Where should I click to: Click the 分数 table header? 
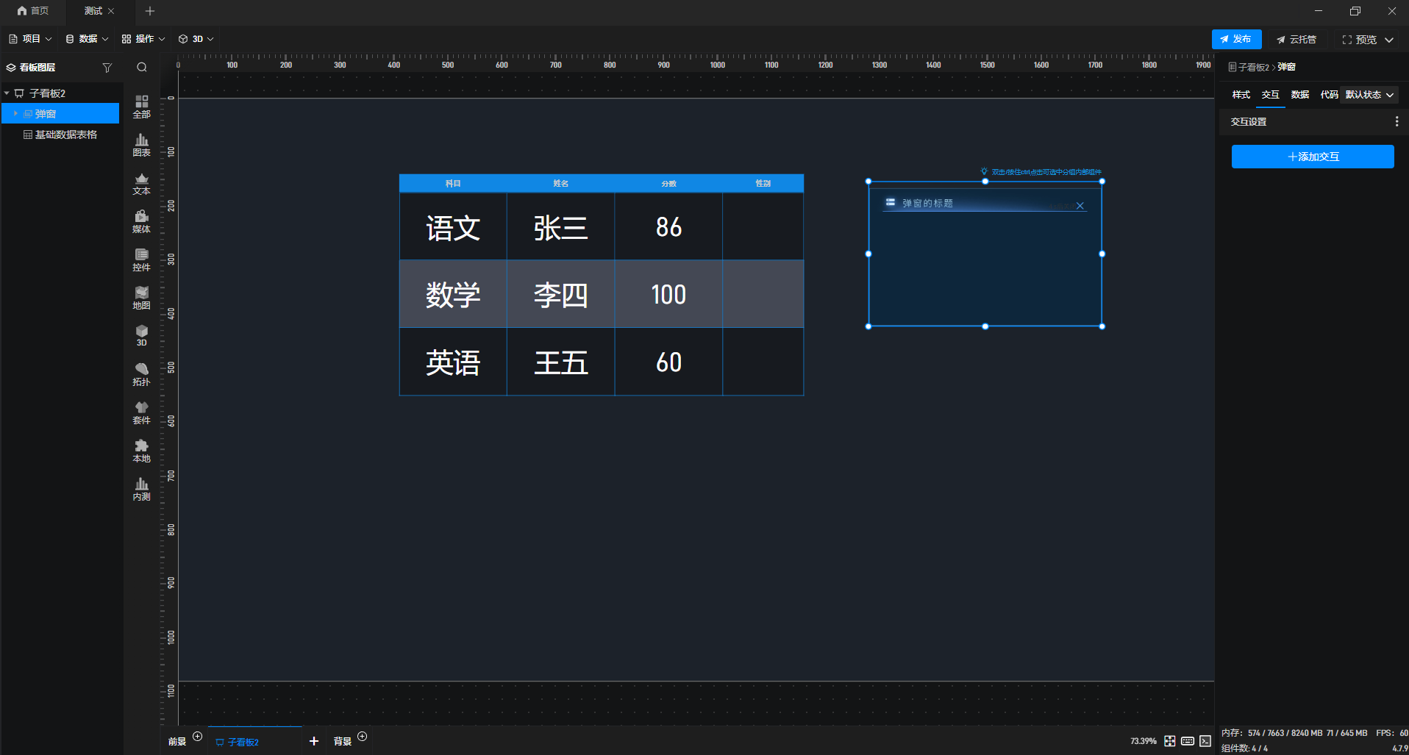(x=668, y=184)
